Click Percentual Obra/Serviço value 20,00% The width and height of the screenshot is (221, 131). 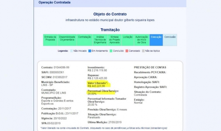click(x=92, y=94)
